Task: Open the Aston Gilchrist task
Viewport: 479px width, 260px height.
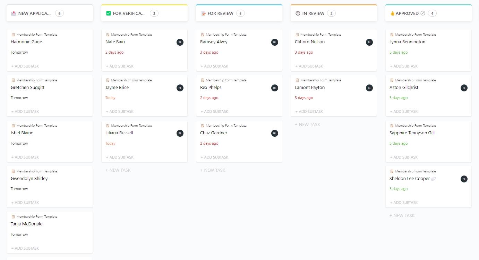Action: pyautogui.click(x=404, y=88)
